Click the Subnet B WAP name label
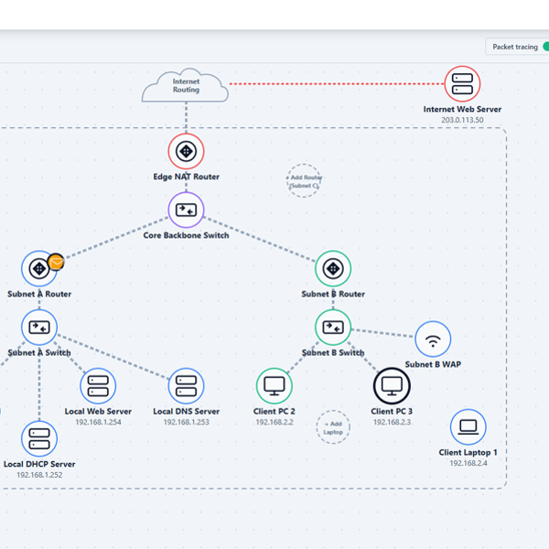 (x=433, y=364)
